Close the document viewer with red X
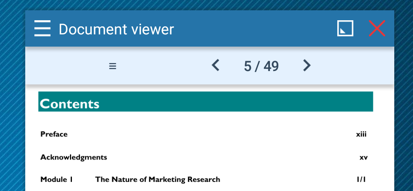The height and width of the screenshot is (191, 413). click(x=377, y=28)
